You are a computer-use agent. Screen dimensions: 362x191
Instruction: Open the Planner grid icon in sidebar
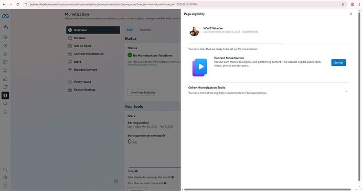pyautogui.click(x=5, y=62)
